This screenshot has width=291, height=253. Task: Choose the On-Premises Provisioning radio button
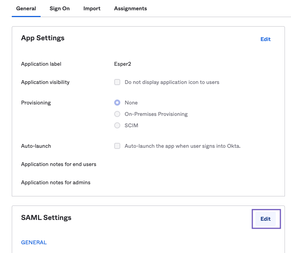pos(117,114)
